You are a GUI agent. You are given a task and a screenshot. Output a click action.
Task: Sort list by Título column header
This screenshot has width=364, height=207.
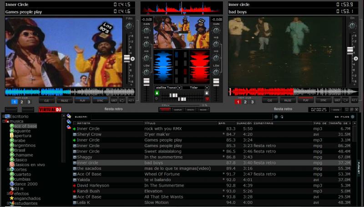(x=181, y=123)
